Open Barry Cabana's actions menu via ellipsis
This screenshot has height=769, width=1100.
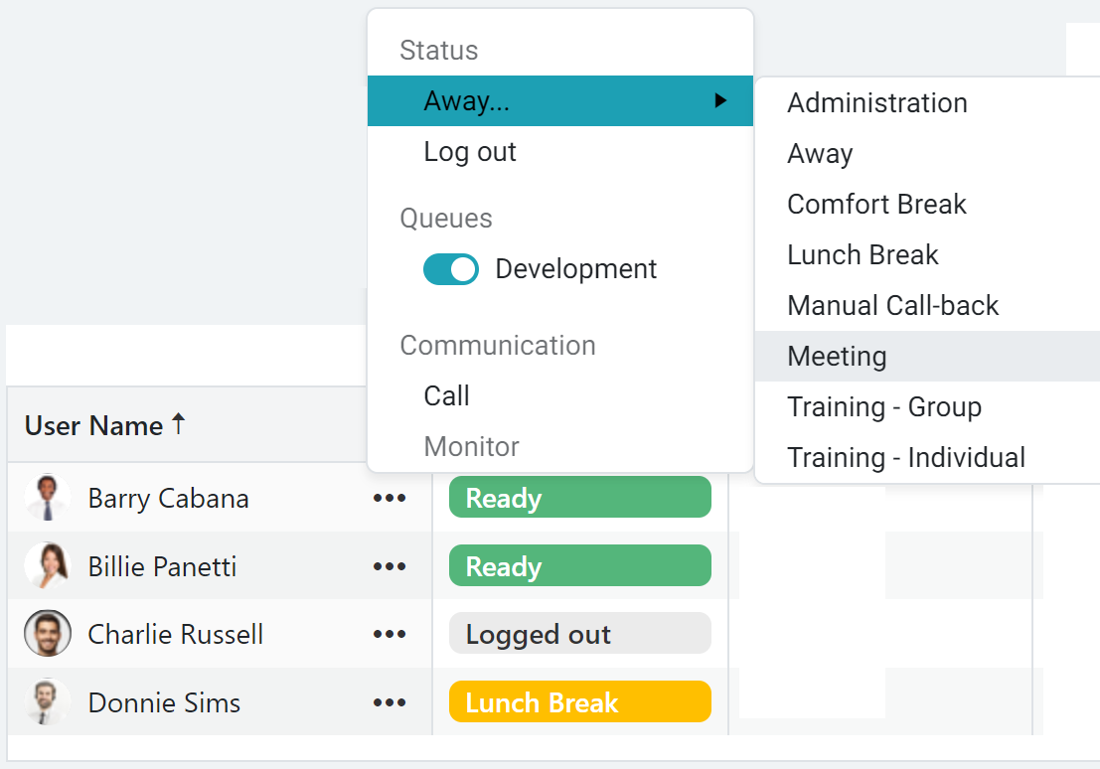(x=390, y=498)
